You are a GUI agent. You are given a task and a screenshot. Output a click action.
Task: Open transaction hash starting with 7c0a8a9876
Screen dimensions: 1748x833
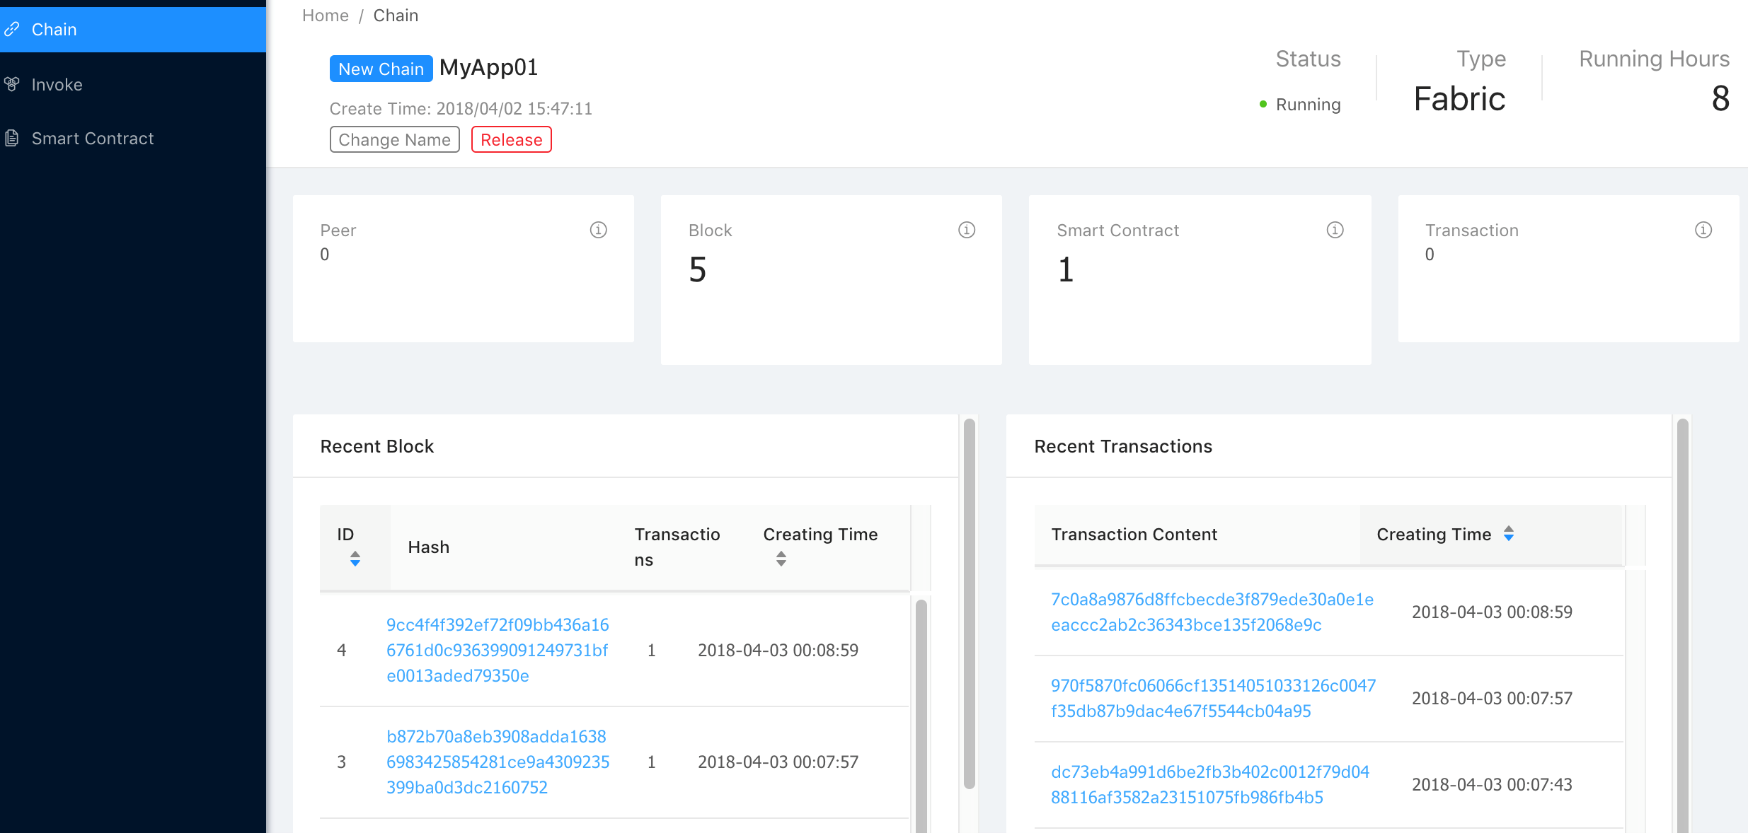pyautogui.click(x=1212, y=612)
